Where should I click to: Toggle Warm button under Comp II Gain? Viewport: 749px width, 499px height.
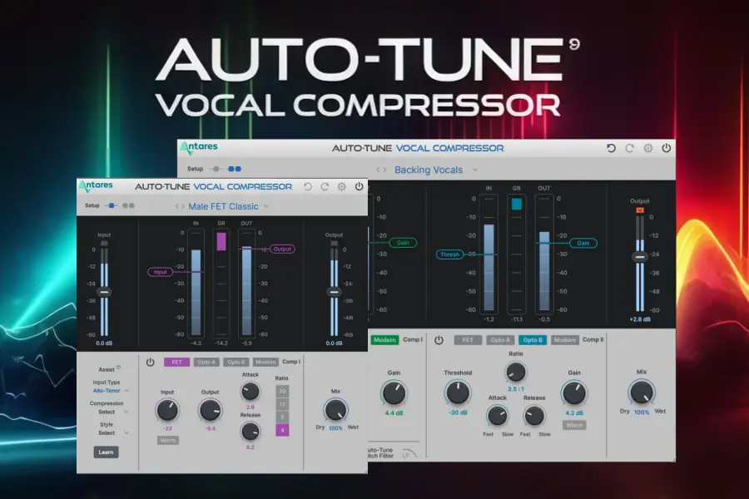click(574, 425)
